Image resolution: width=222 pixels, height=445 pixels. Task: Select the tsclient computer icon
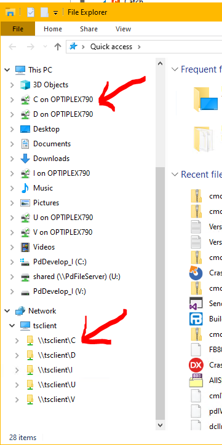[25, 326]
